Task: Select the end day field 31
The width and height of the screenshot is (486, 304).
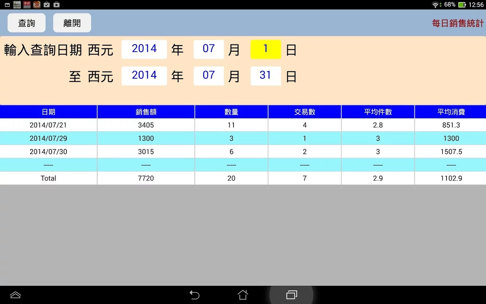Action: click(266, 76)
